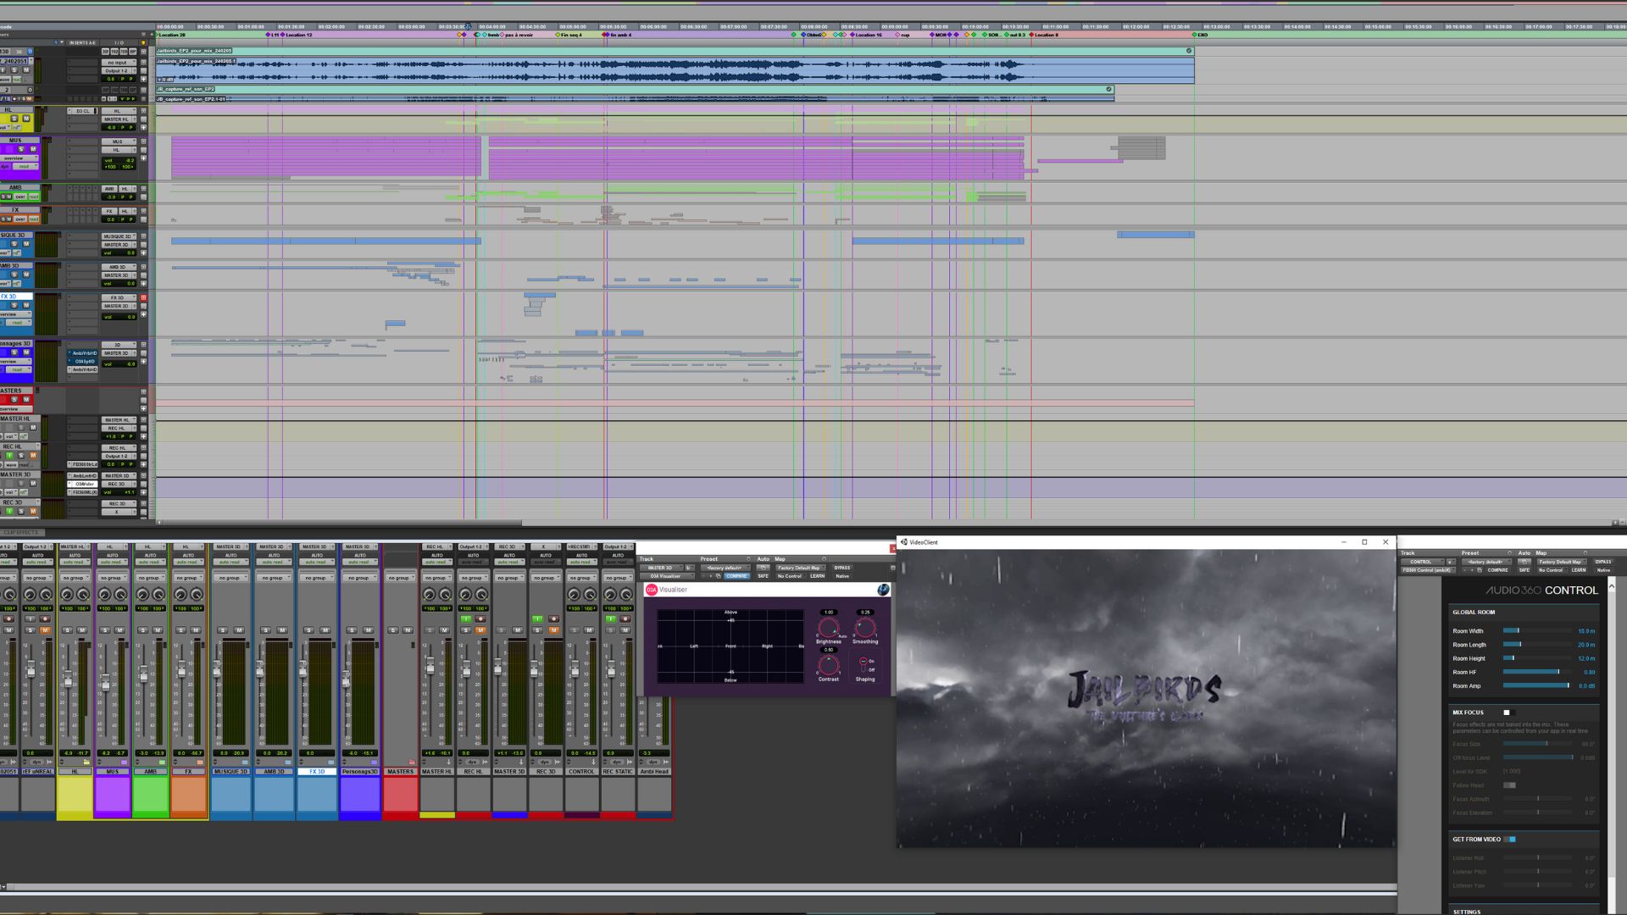Mute the MUSIQUE 3D mixer strip

pos(239,629)
